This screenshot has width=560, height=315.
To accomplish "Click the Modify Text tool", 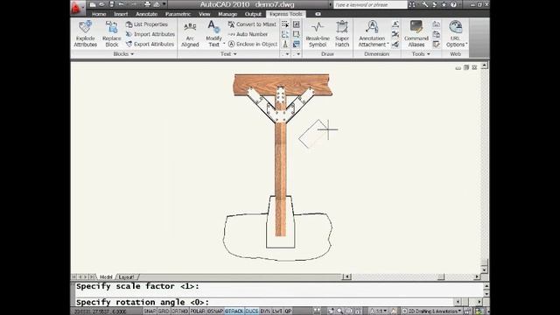I will click(213, 34).
